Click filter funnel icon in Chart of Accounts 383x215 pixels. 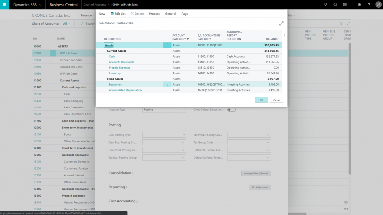[342, 23]
